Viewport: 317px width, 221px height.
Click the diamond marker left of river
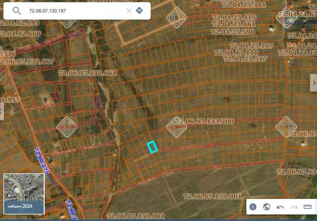coord(67,127)
